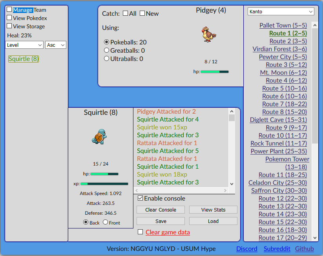Screen dimensions: 323x256
Task: Select the Pokeballs radio option
Action: [106, 42]
